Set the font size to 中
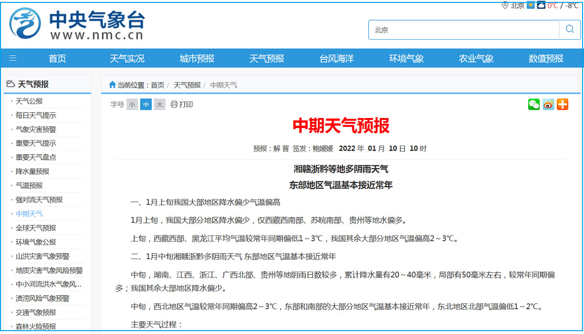Viewport: 584px width, 334px height. click(x=146, y=104)
